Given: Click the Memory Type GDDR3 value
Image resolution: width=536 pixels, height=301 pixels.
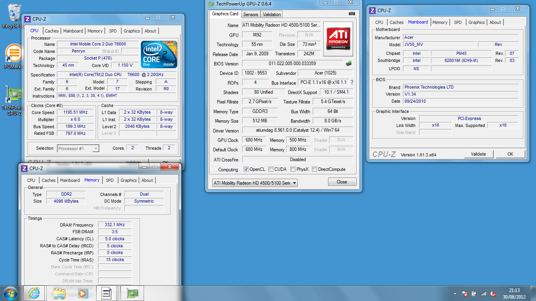Looking at the screenshot, I should click(260, 111).
